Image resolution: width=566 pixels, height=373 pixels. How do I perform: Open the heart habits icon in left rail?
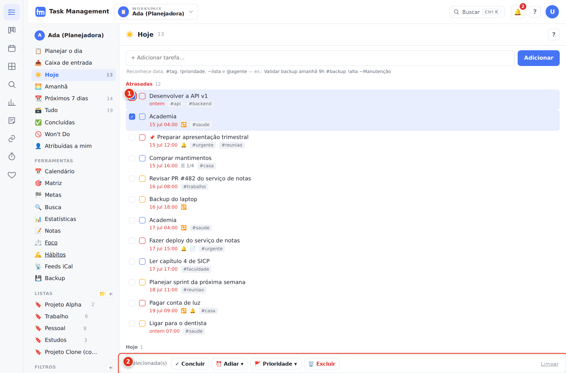pos(12,175)
